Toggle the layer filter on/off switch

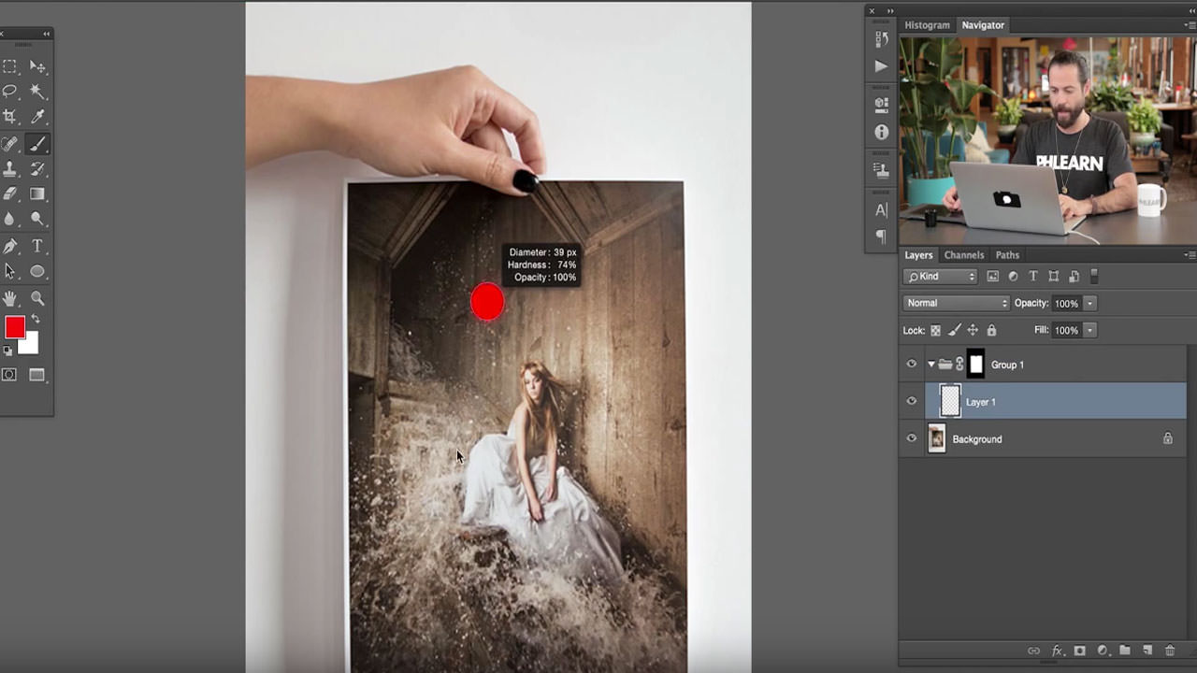[x=1094, y=277]
